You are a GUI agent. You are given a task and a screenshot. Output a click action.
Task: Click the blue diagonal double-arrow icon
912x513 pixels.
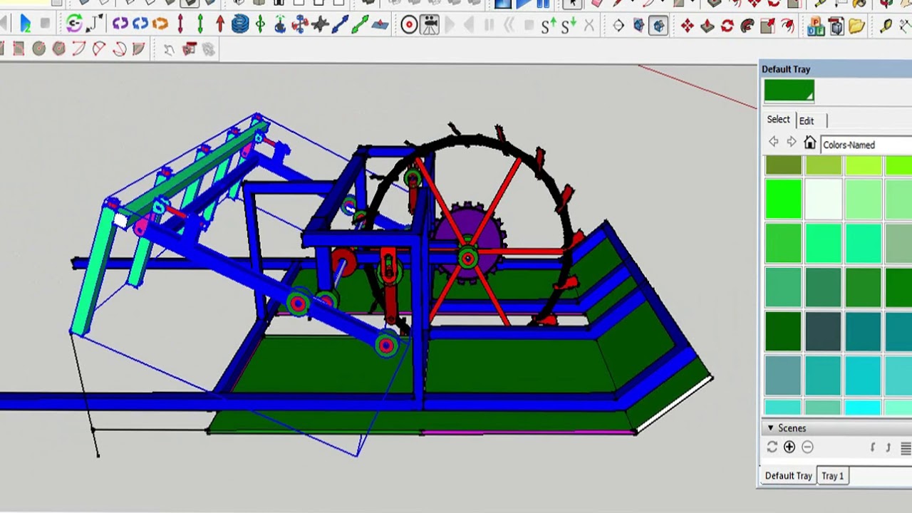point(340,26)
